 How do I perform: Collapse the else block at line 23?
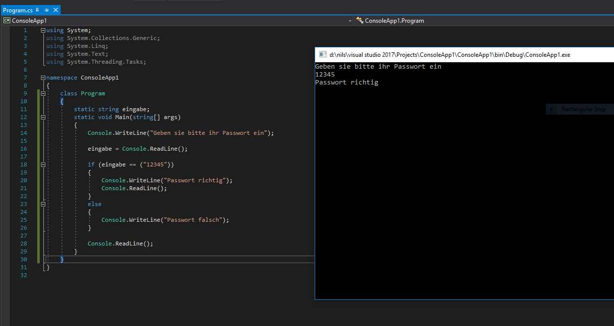click(43, 204)
